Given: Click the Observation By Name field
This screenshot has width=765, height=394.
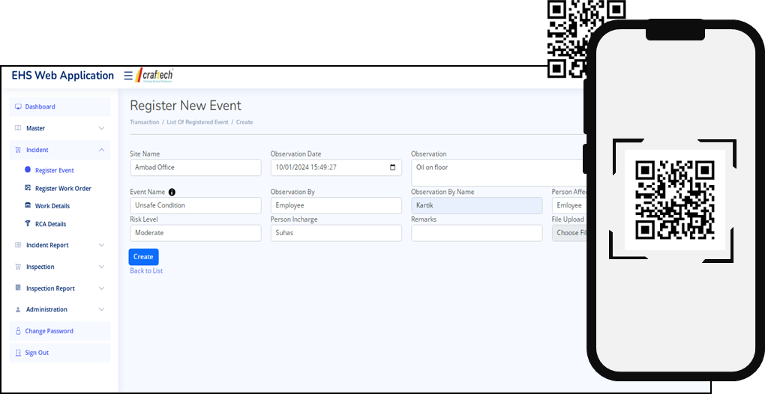Looking at the screenshot, I should [x=477, y=205].
